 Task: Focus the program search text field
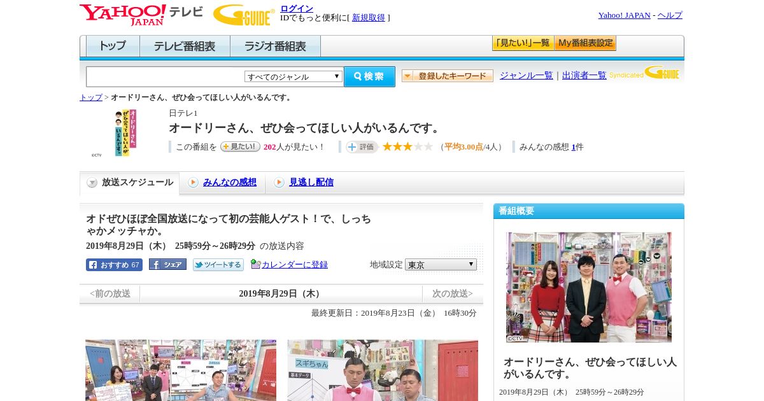click(x=165, y=76)
